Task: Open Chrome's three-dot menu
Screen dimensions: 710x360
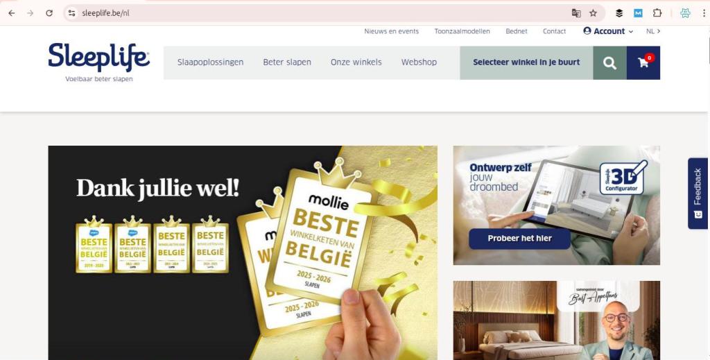Action: (x=704, y=13)
